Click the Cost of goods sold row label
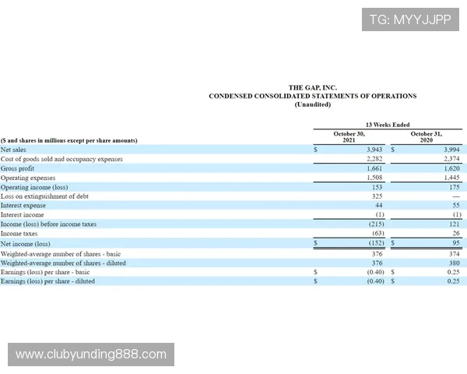The image size is (467, 374). click(61, 159)
